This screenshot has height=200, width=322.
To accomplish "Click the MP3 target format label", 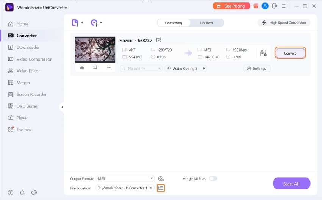I will [208, 50].
